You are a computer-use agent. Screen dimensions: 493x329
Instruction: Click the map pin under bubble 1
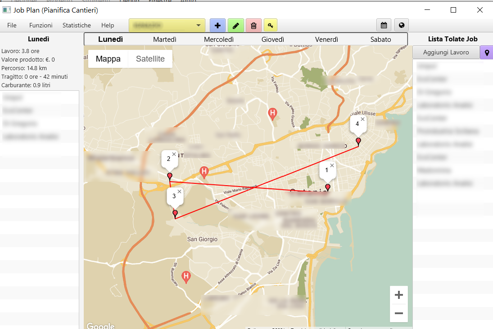(328, 188)
